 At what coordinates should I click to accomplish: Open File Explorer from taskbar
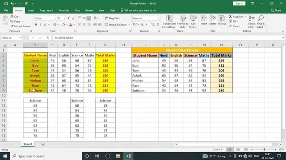pyautogui.click(x=118, y=156)
